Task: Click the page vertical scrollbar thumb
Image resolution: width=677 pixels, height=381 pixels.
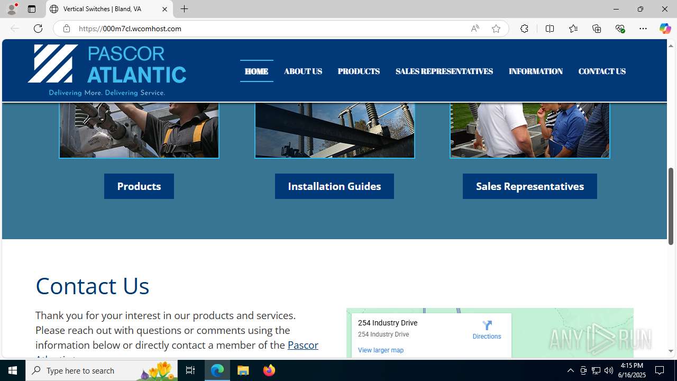Action: tap(671, 206)
